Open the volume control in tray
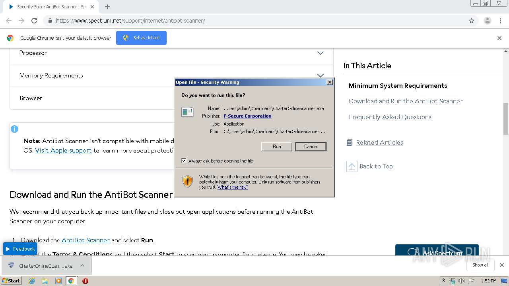 click(x=462, y=281)
